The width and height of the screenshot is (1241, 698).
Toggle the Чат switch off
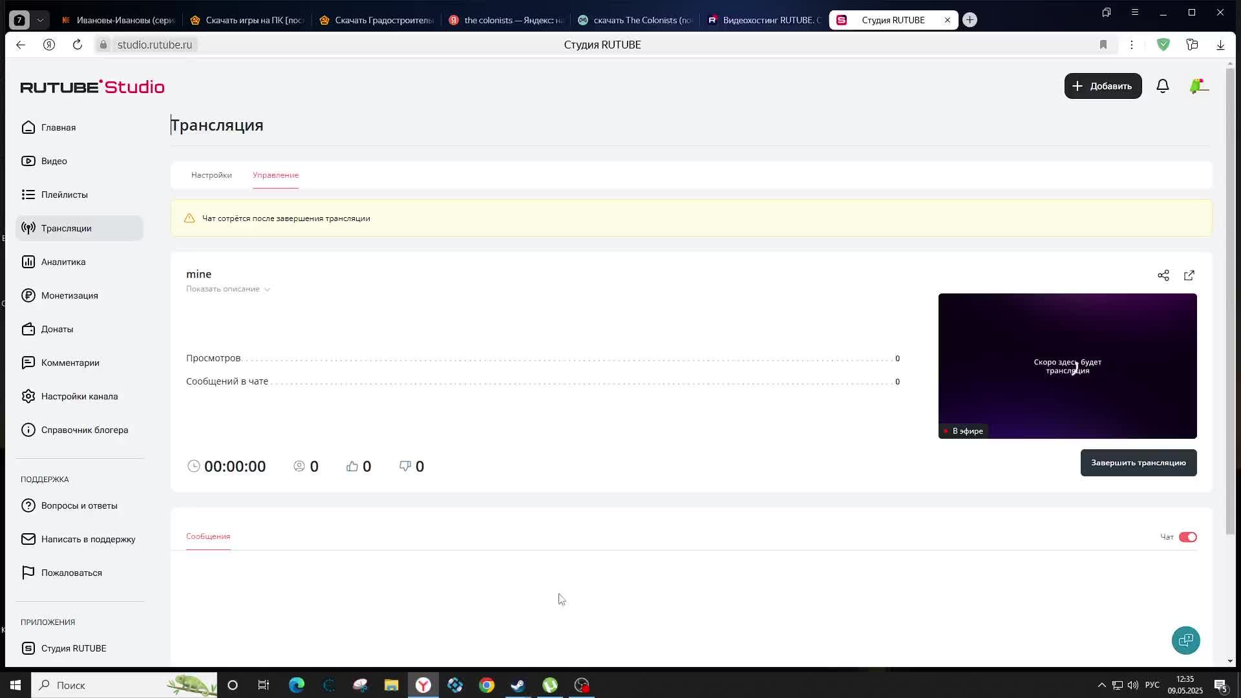(1187, 537)
